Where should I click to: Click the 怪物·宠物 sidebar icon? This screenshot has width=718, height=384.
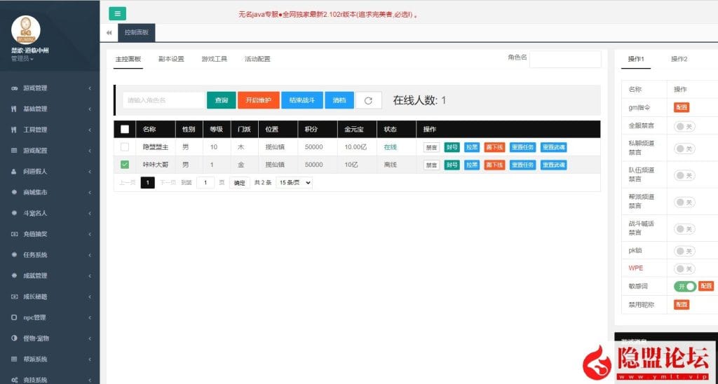click(x=15, y=338)
